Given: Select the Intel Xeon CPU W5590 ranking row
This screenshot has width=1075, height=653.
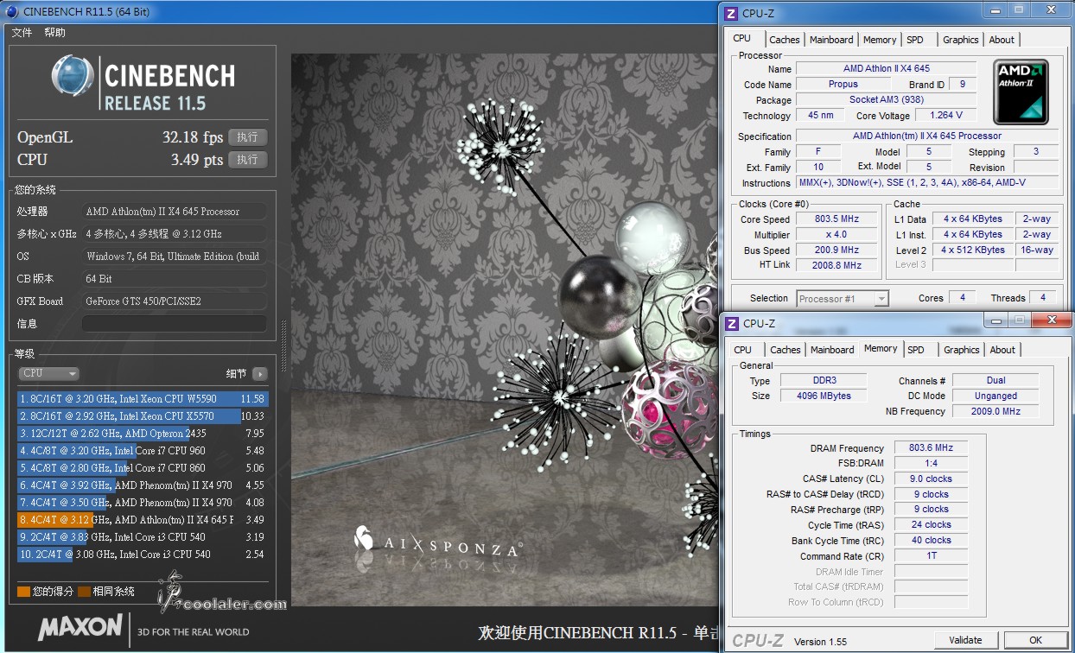Looking at the screenshot, I should 143,399.
